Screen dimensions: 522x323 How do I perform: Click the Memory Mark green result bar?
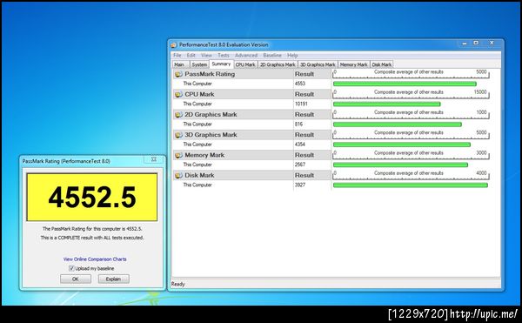[400, 165]
